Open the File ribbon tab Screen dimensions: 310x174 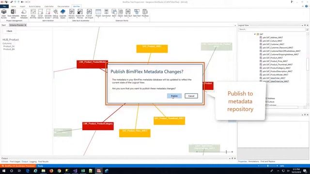4,6
